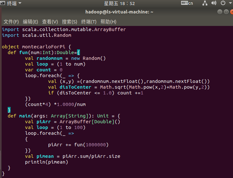Click 'count' in 'var count = 0'
233x178 pixels.
44,70
